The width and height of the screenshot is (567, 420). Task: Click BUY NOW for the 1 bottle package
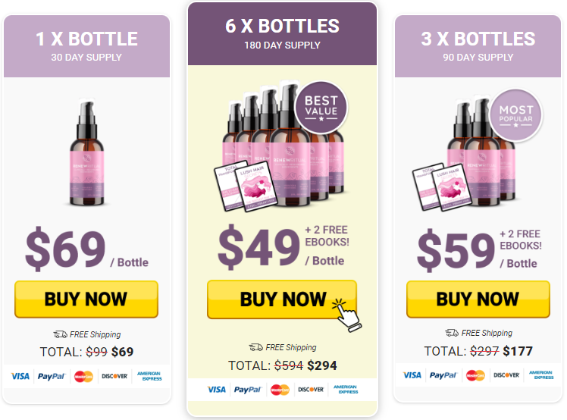click(x=86, y=299)
